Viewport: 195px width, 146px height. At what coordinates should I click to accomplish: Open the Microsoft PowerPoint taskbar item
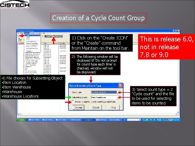pos(102,120)
